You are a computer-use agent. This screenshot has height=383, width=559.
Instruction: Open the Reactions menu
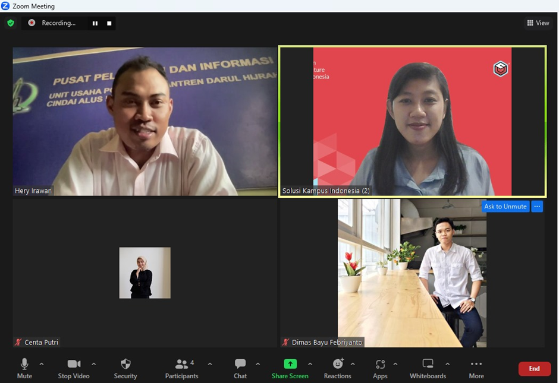pyautogui.click(x=338, y=368)
